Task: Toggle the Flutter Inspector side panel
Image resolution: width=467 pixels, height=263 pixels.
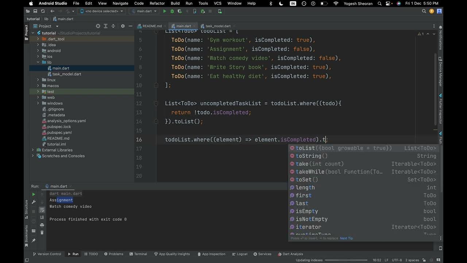Action: [x=441, y=110]
